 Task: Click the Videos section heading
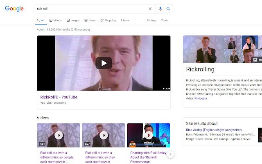tap(43, 118)
